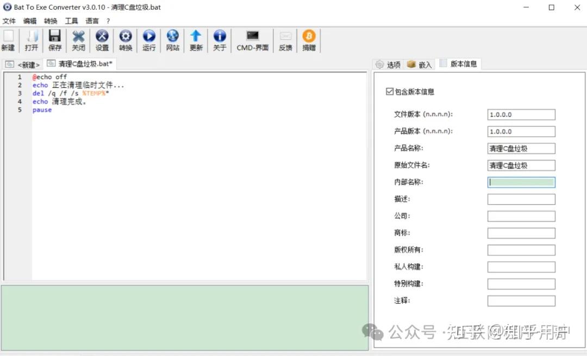Viewport: 587px width, 356px height.
Task: Click the 产品名称 input field
Action: pos(521,149)
